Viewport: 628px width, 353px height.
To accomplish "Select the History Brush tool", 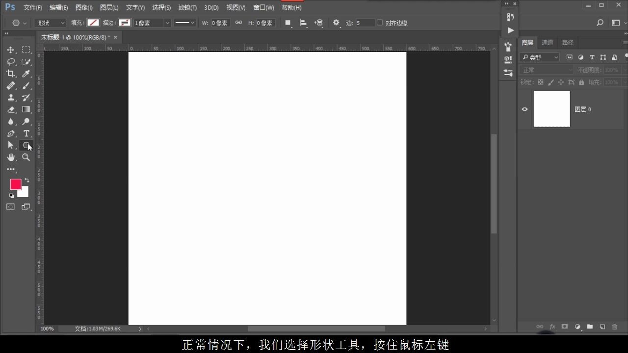I will [x=26, y=98].
